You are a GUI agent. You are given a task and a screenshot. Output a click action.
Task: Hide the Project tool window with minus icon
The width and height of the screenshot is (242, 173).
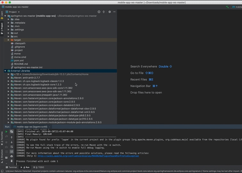tap(114, 12)
